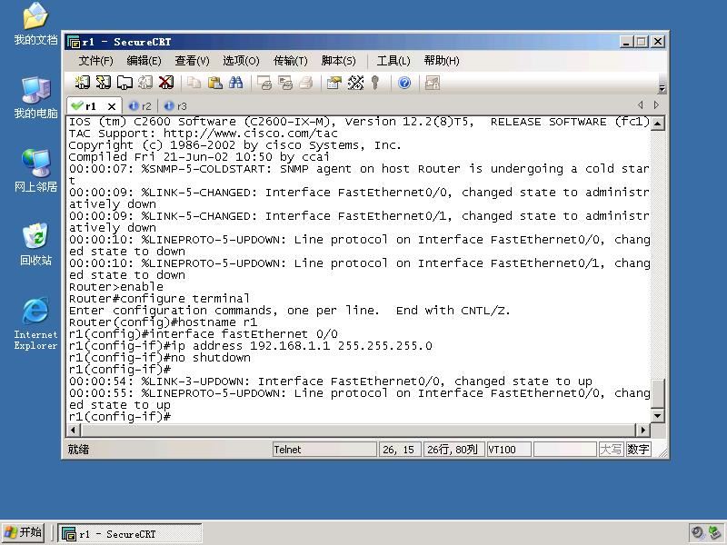Switch to the r2 session tab
Image resolution: width=727 pixels, height=545 pixels.
coord(140,106)
